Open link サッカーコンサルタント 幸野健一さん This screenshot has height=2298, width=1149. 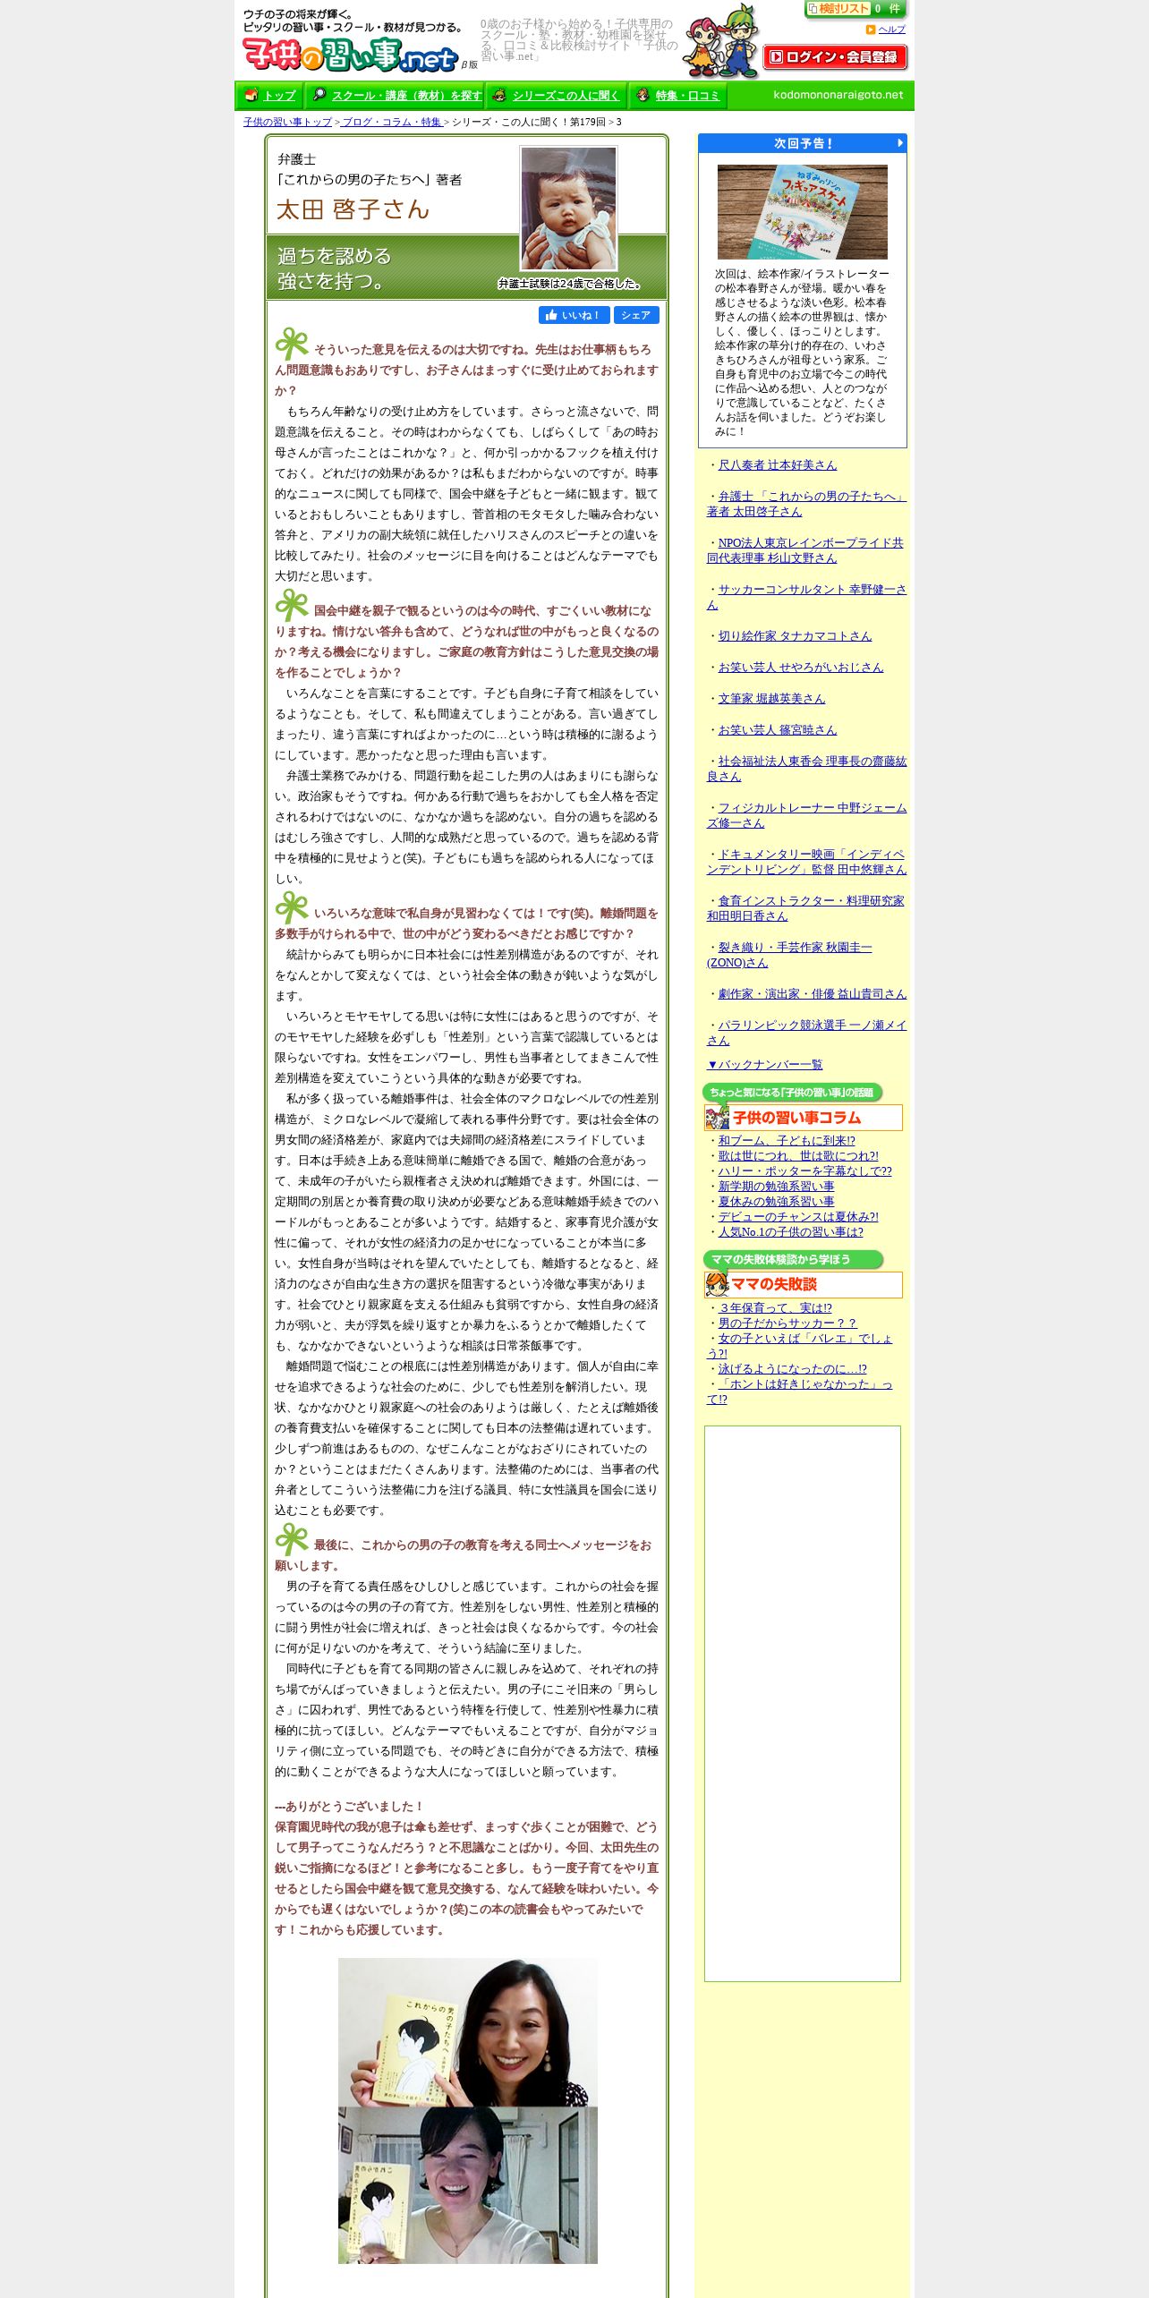[806, 597]
